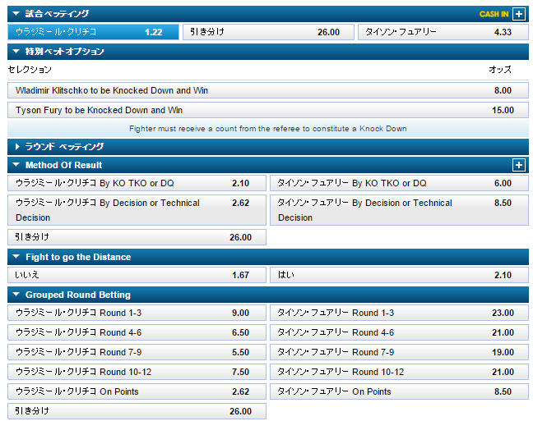
Task: Bet タイソン・フュアリー By Decision or Technical Decision
Action: pyautogui.click(x=400, y=210)
